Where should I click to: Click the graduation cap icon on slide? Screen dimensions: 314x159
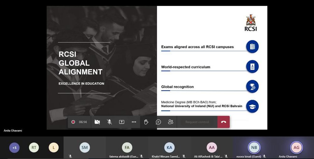pyautogui.click(x=252, y=106)
